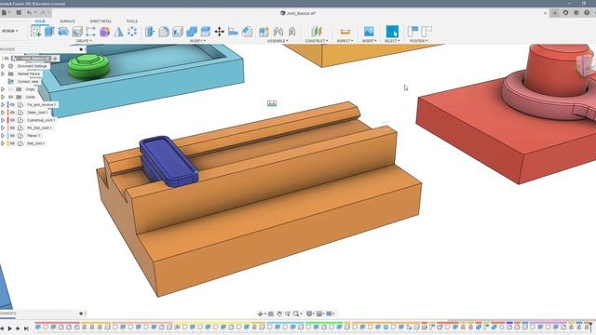Toggle the Joints folder visibility eye
The width and height of the screenshot is (596, 335).
10,97
